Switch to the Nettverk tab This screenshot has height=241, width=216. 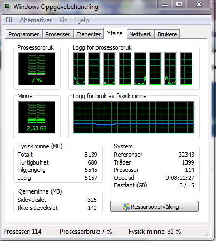point(141,34)
